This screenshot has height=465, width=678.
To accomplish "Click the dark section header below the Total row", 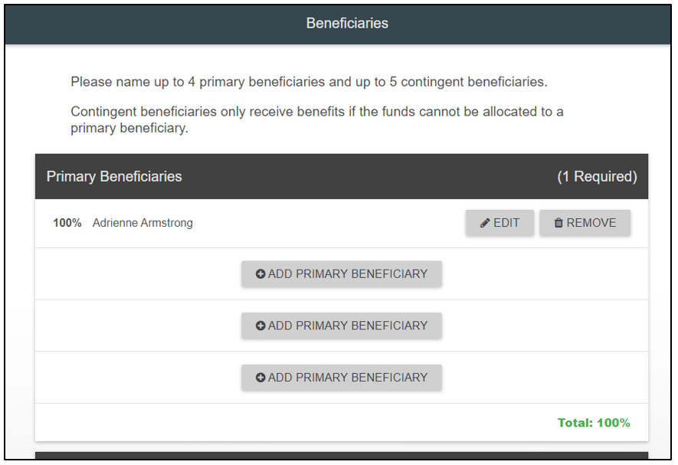I will click(341, 457).
